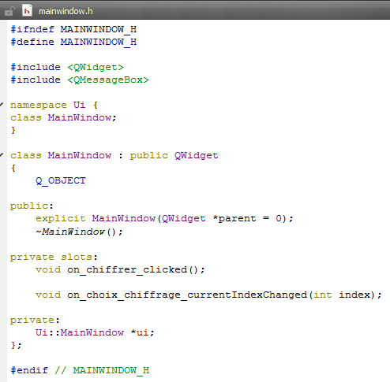Click the unlocked padlock icon in header

coord(9,11)
